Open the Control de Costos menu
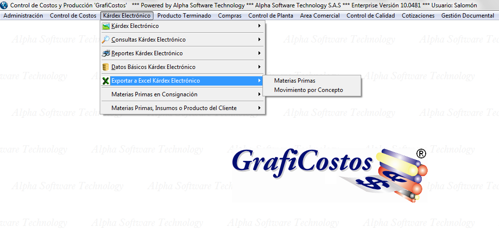 (x=73, y=16)
